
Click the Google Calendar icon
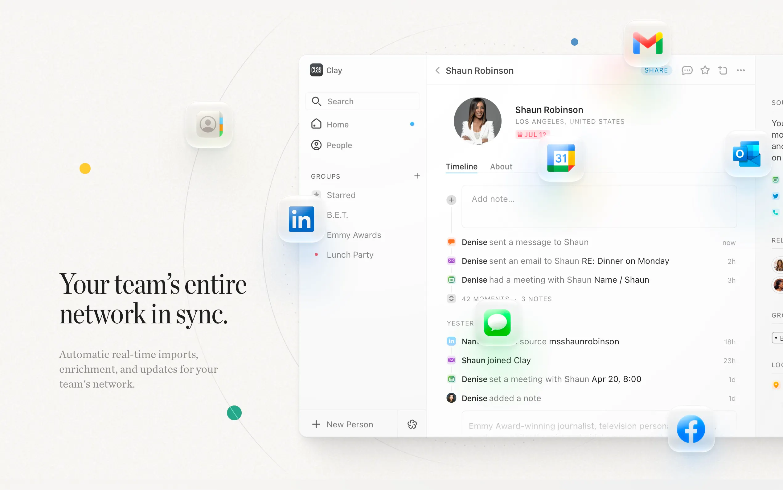point(561,158)
